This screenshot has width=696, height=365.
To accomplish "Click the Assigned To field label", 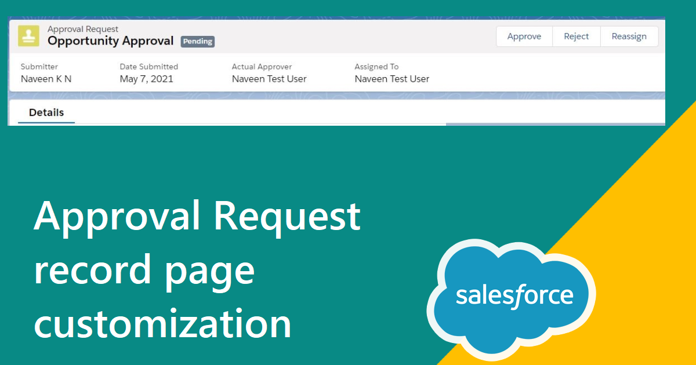I will [x=376, y=67].
